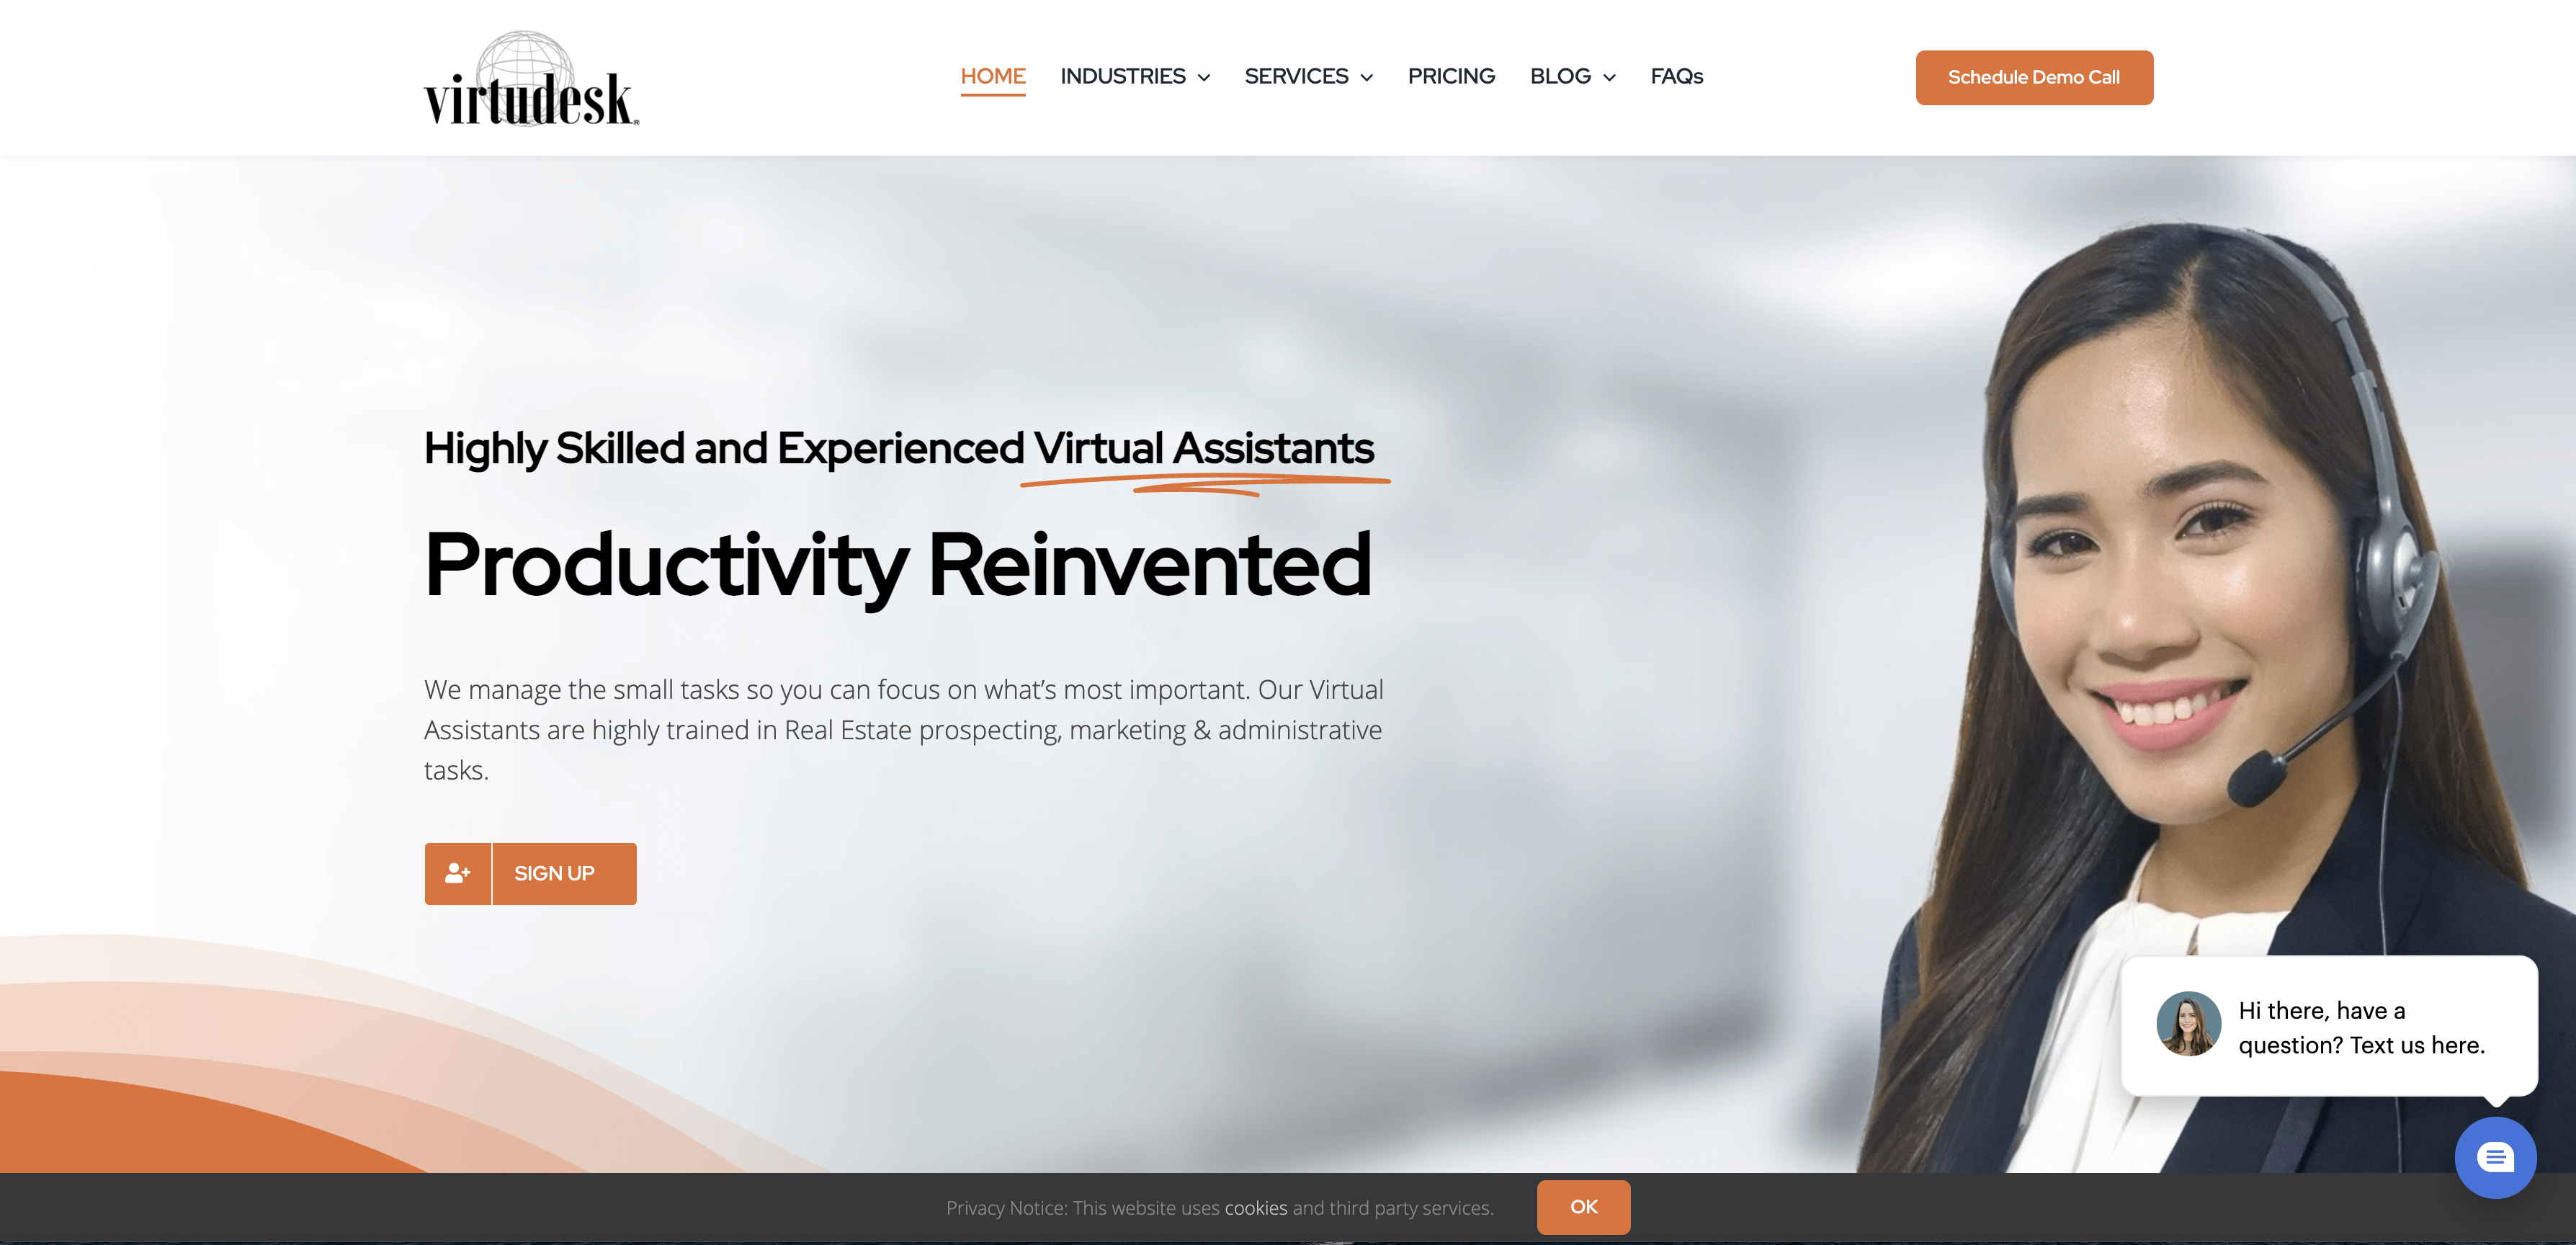Click the add user icon on Sign Up button
The height and width of the screenshot is (1245, 2576).
tap(457, 873)
